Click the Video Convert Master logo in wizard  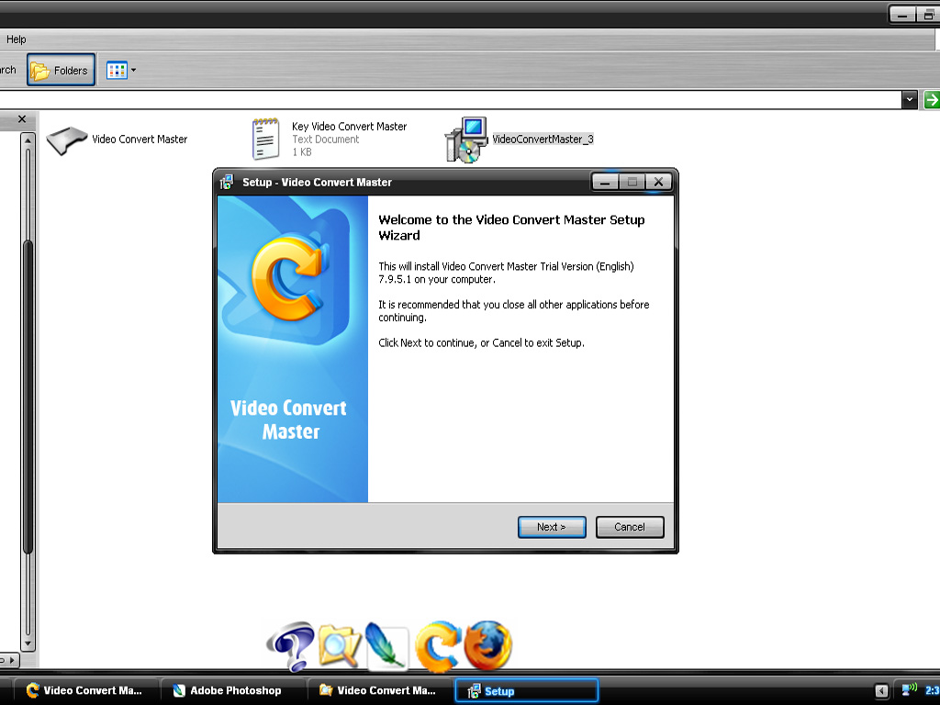[290, 279]
